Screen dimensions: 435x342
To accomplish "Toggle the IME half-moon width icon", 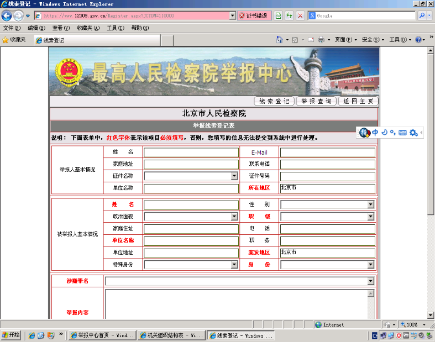I will tap(384, 133).
